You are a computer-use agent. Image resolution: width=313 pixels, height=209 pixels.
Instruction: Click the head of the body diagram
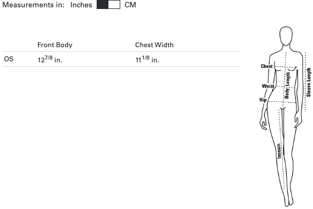286,36
